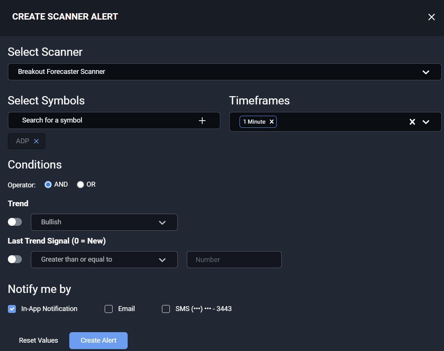This screenshot has height=351, width=444.
Task: Select the OR operator
Action: tap(81, 185)
